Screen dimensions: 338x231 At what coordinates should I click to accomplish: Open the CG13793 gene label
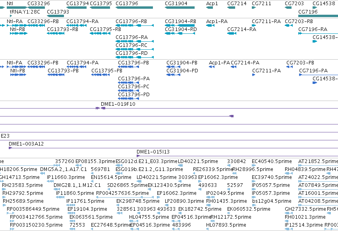(58, 12)
